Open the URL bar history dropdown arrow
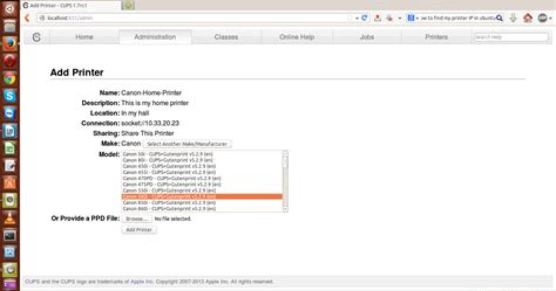 tap(357, 18)
